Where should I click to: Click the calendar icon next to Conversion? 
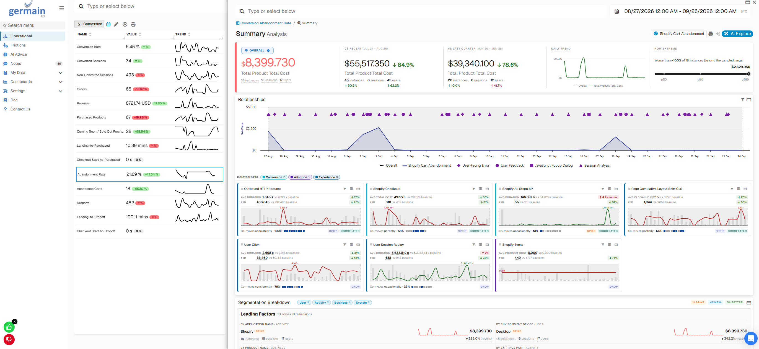(x=108, y=24)
